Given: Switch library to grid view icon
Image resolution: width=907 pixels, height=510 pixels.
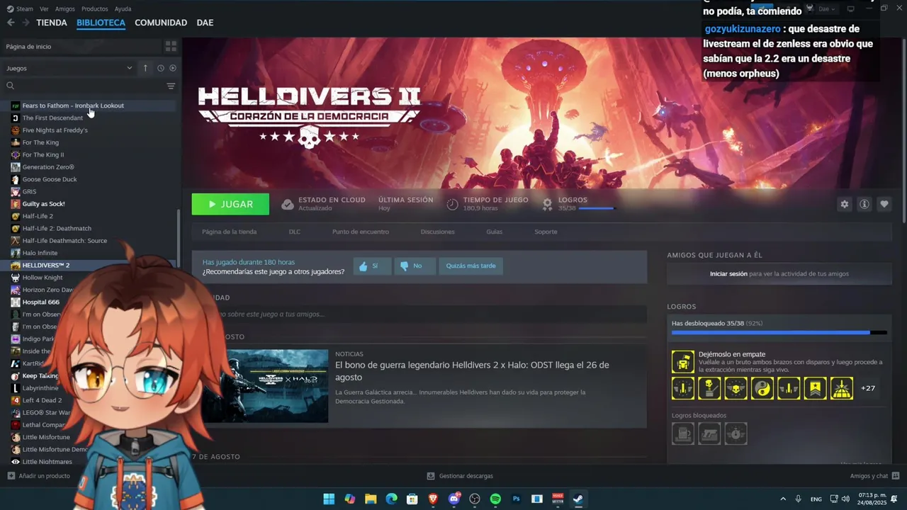Looking at the screenshot, I should [171, 46].
